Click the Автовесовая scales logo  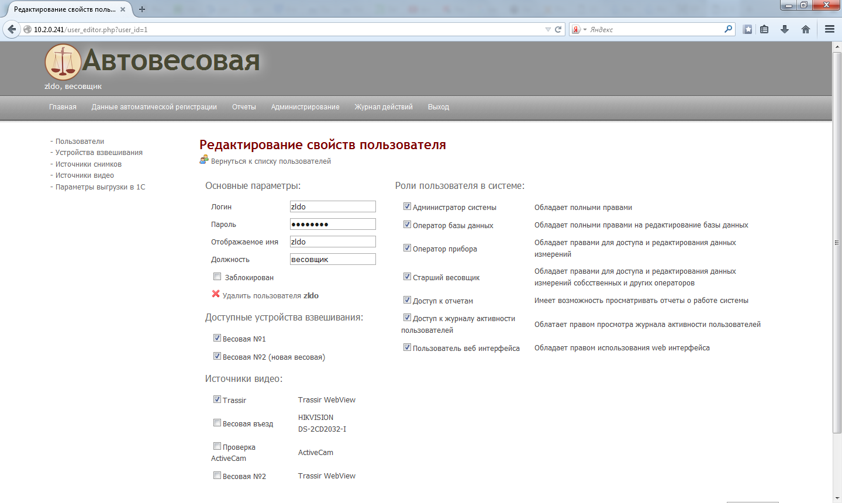coord(63,62)
